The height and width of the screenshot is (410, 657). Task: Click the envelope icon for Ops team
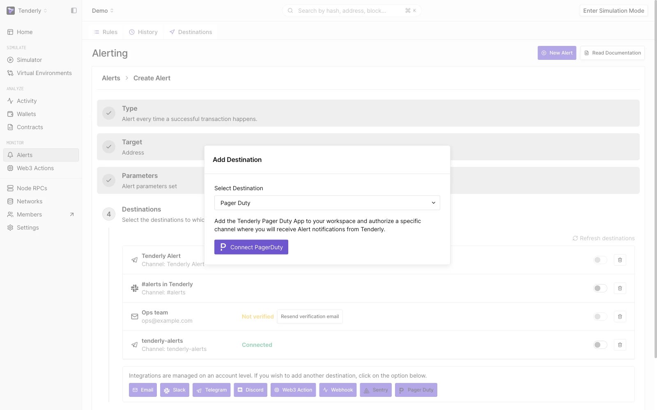coord(134,317)
